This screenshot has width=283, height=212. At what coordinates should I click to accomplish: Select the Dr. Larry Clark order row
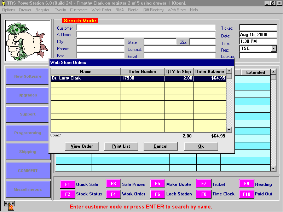(138, 78)
